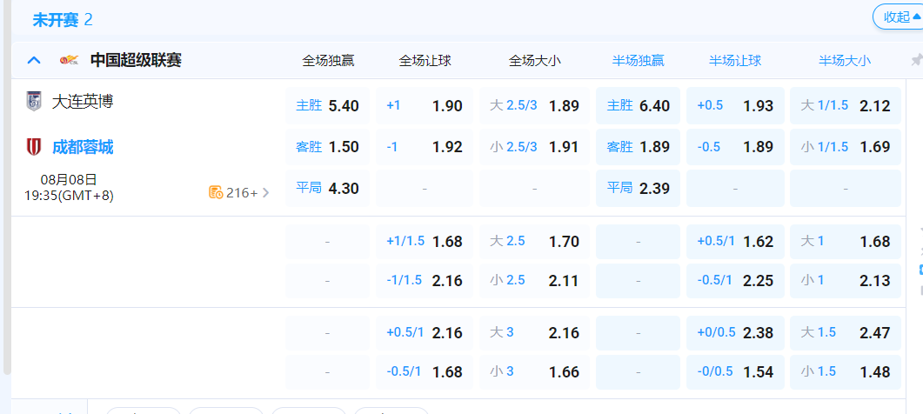This screenshot has width=923, height=414.
Task: Open the 成都蓉城 team link
Action: click(x=83, y=147)
